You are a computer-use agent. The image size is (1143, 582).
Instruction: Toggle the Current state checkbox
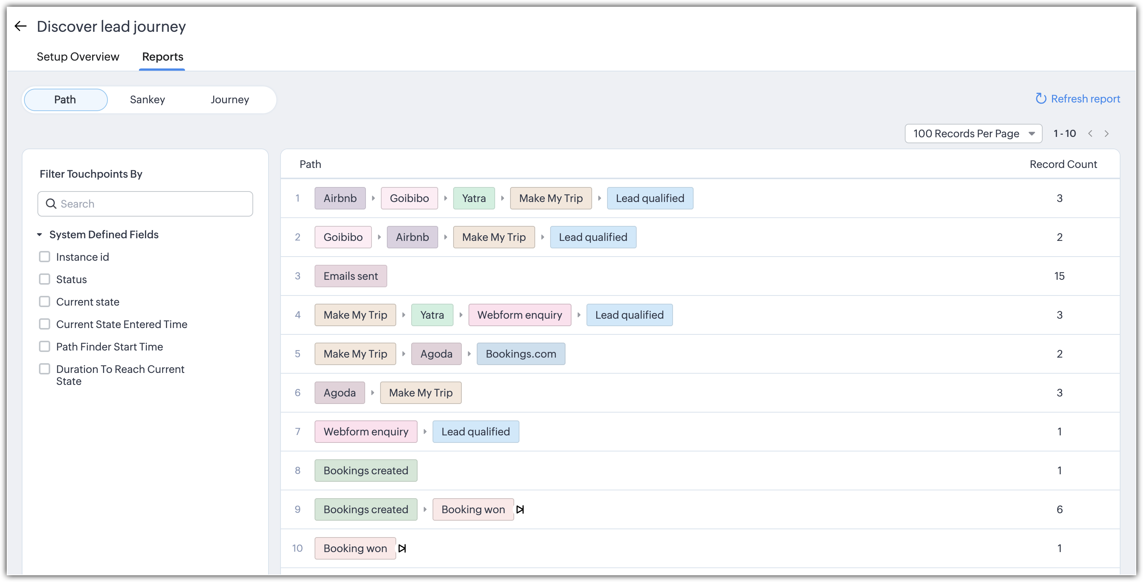click(x=44, y=302)
